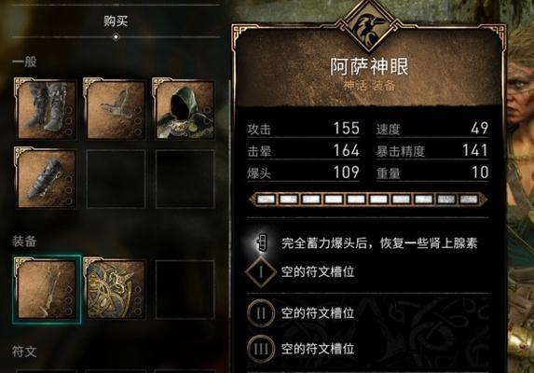
Task: Pick the ornate shield item
Action: [116, 289]
